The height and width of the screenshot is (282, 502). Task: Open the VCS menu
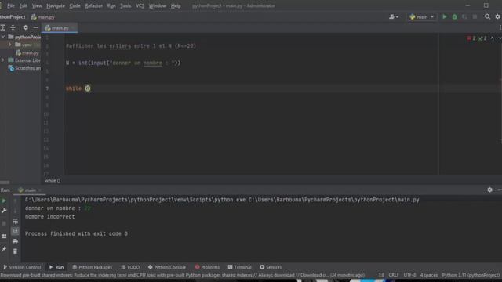(x=140, y=5)
